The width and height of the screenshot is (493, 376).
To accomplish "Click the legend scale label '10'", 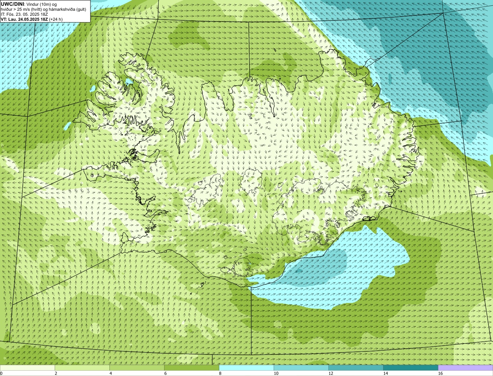I will point(276,373).
